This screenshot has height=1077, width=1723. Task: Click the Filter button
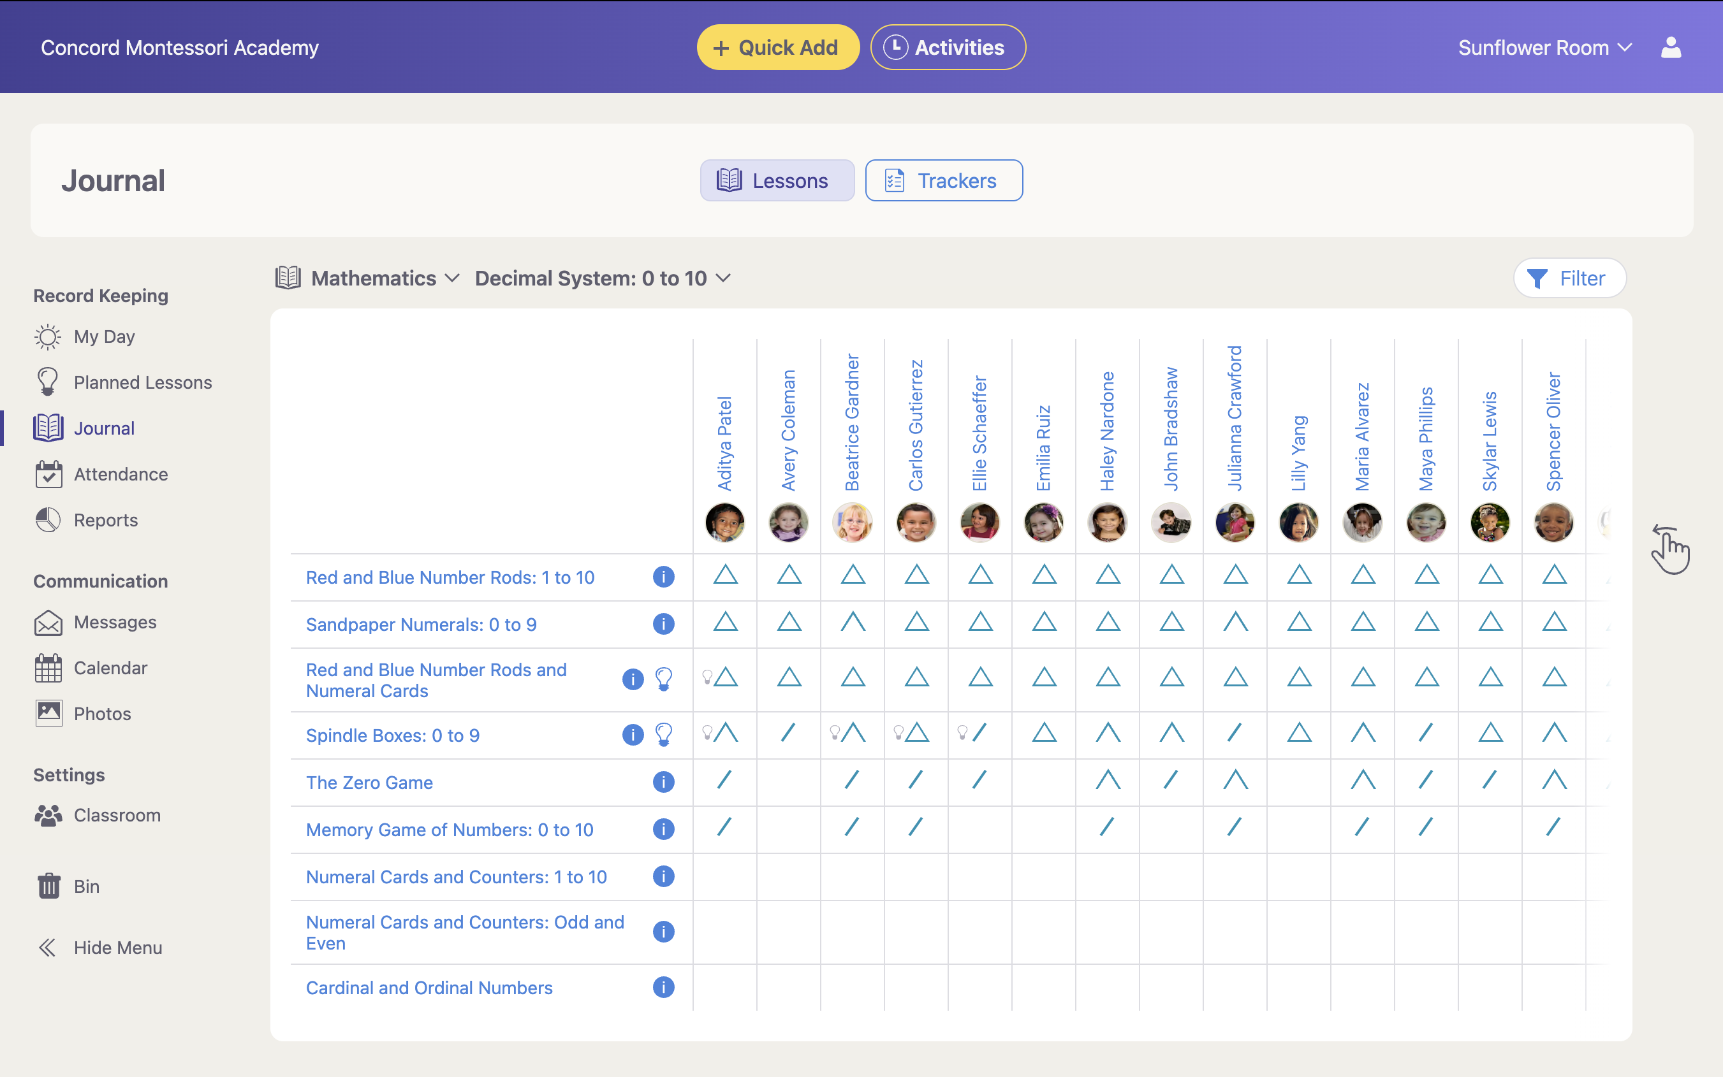point(1569,278)
